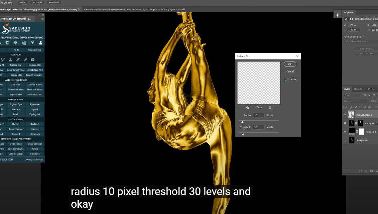Lock layer position icon
Image resolution: width=378 pixels, height=214 pixels.
[x=360, y=107]
